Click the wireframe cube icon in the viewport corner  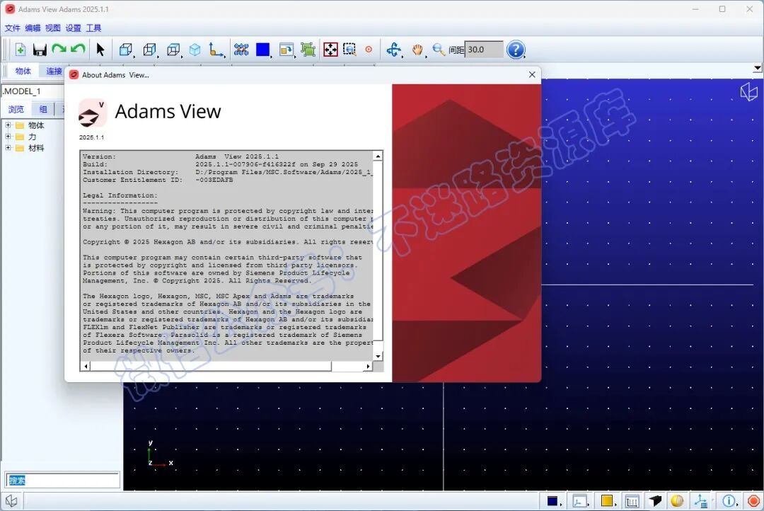[x=749, y=91]
